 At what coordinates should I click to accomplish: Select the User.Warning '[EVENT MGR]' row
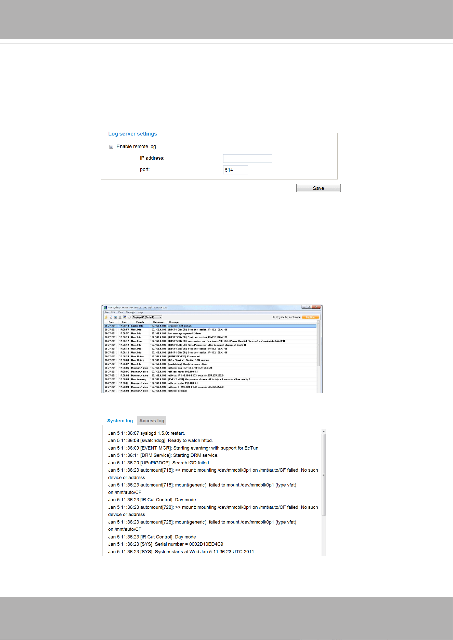[210, 379]
